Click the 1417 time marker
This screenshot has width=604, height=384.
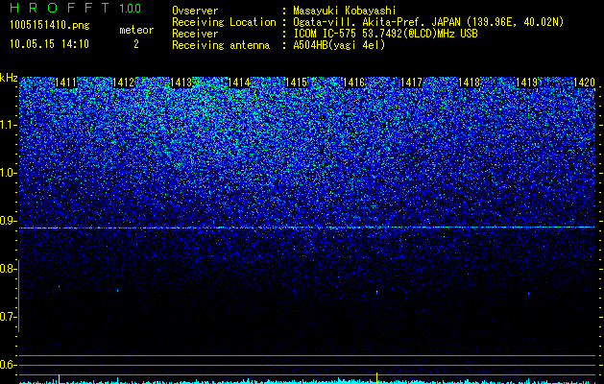click(411, 83)
